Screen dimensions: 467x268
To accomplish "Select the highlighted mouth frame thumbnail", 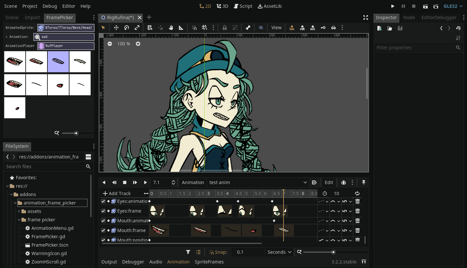I will click(x=58, y=62).
